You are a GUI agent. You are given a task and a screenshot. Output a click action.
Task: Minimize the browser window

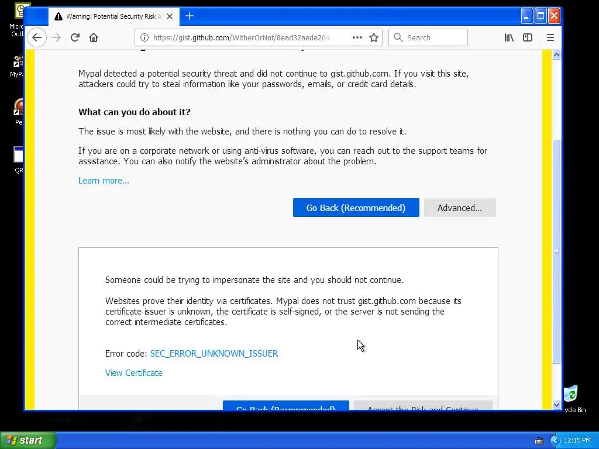pyautogui.click(x=526, y=16)
